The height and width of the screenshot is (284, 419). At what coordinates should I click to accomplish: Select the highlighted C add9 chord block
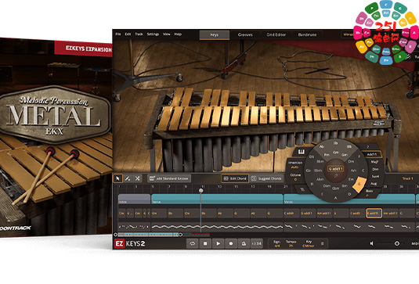coord(374,214)
